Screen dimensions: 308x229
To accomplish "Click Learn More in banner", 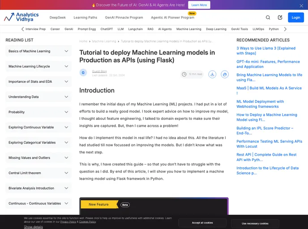I will 199,5.
